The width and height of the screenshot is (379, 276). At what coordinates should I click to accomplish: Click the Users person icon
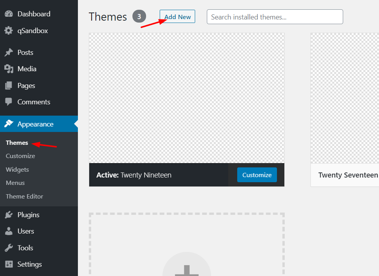[x=9, y=231]
